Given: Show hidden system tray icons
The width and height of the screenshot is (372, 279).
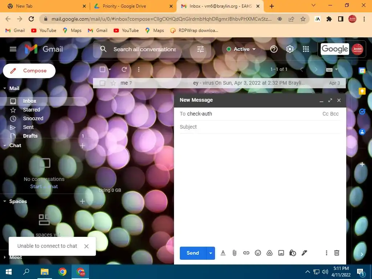Looking at the screenshot, I should coord(307,272).
